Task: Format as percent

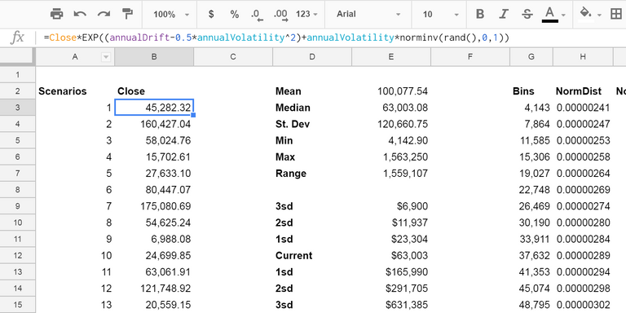Action: click(x=235, y=15)
